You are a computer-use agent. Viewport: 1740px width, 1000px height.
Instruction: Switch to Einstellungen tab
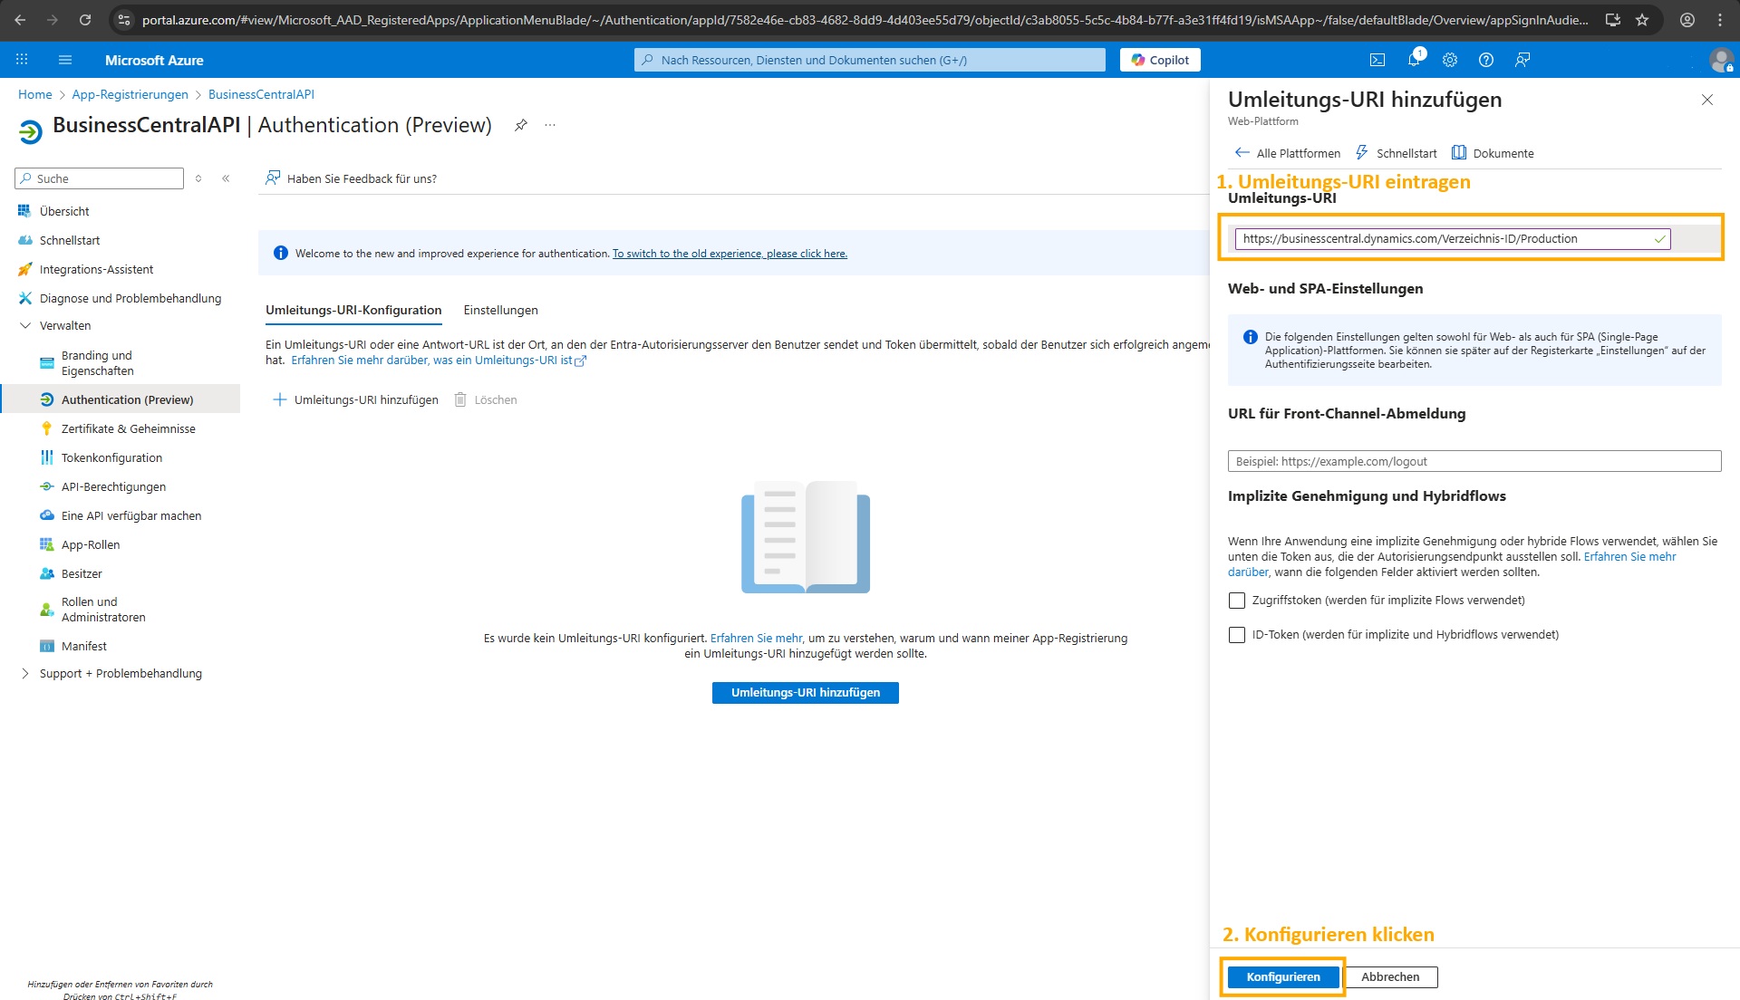click(x=500, y=310)
